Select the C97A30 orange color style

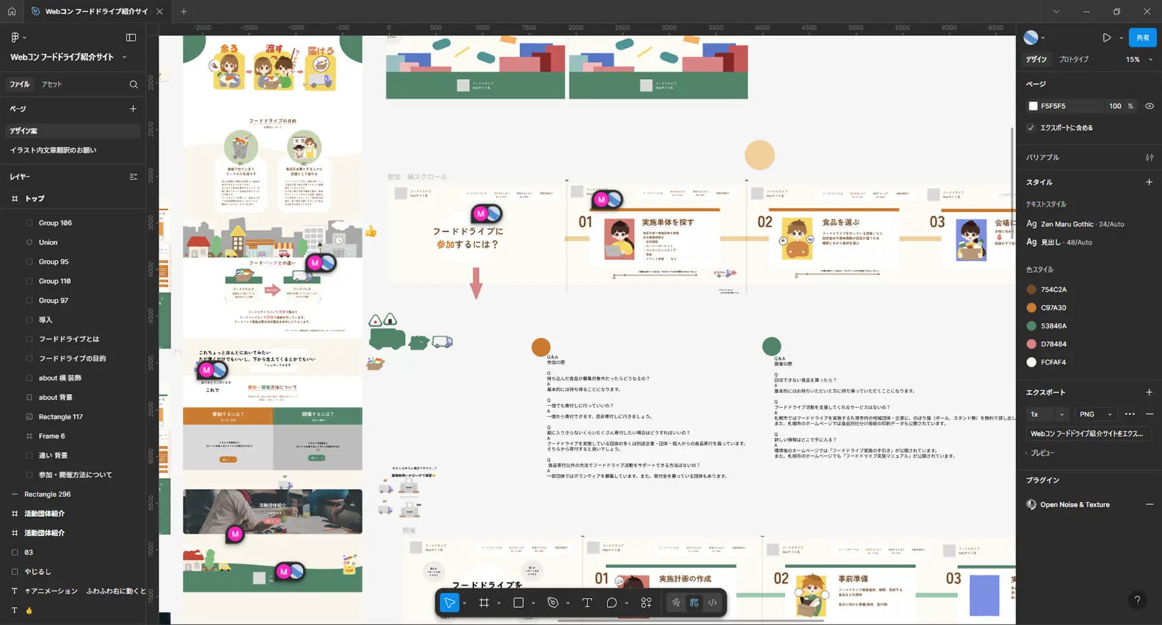1053,308
